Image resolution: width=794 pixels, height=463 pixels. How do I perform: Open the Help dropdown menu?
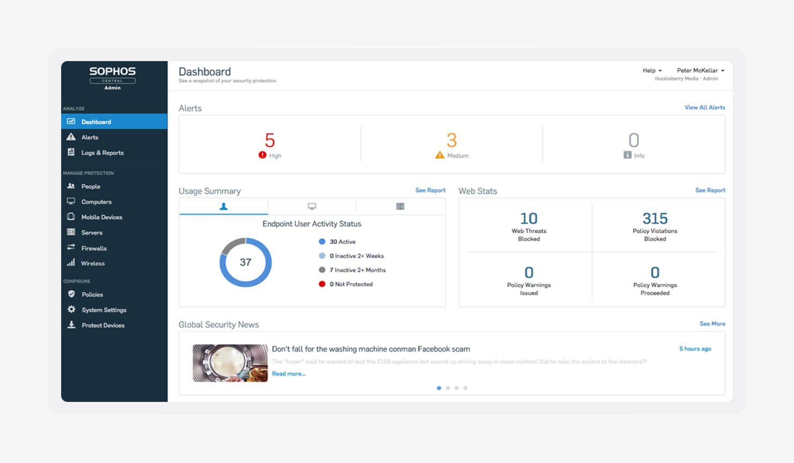(652, 70)
